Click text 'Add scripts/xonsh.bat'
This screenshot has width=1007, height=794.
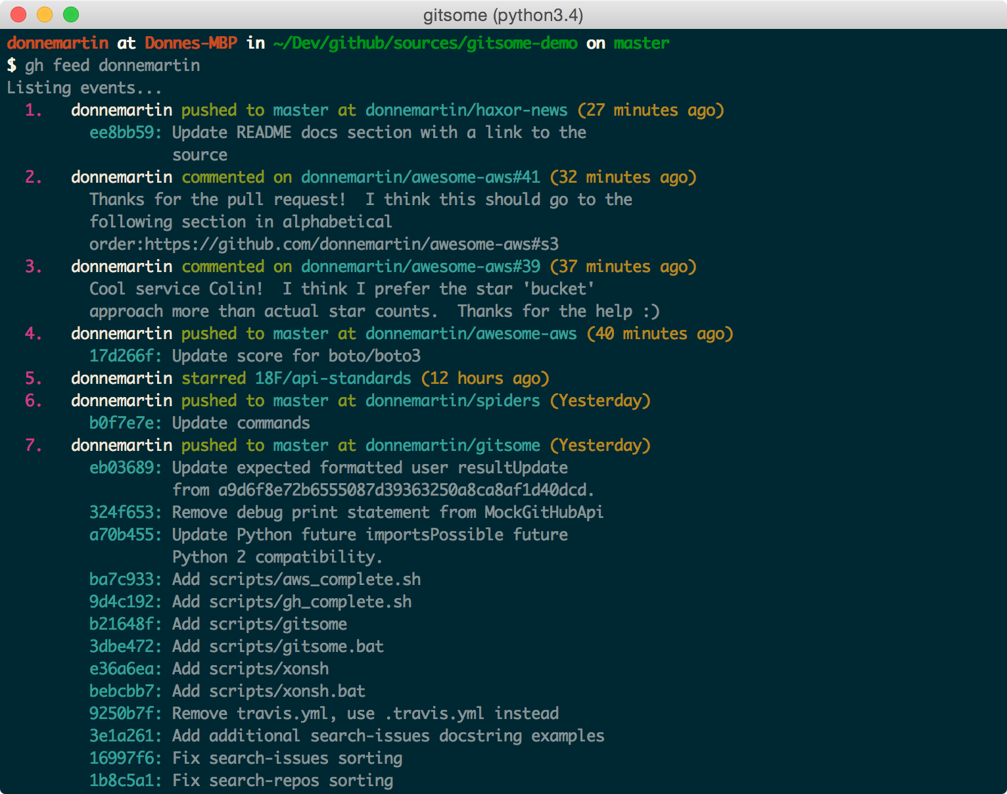269,691
